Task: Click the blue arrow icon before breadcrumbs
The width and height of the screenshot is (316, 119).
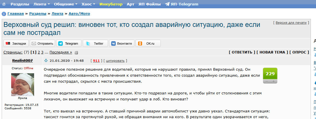Action: (4, 14)
